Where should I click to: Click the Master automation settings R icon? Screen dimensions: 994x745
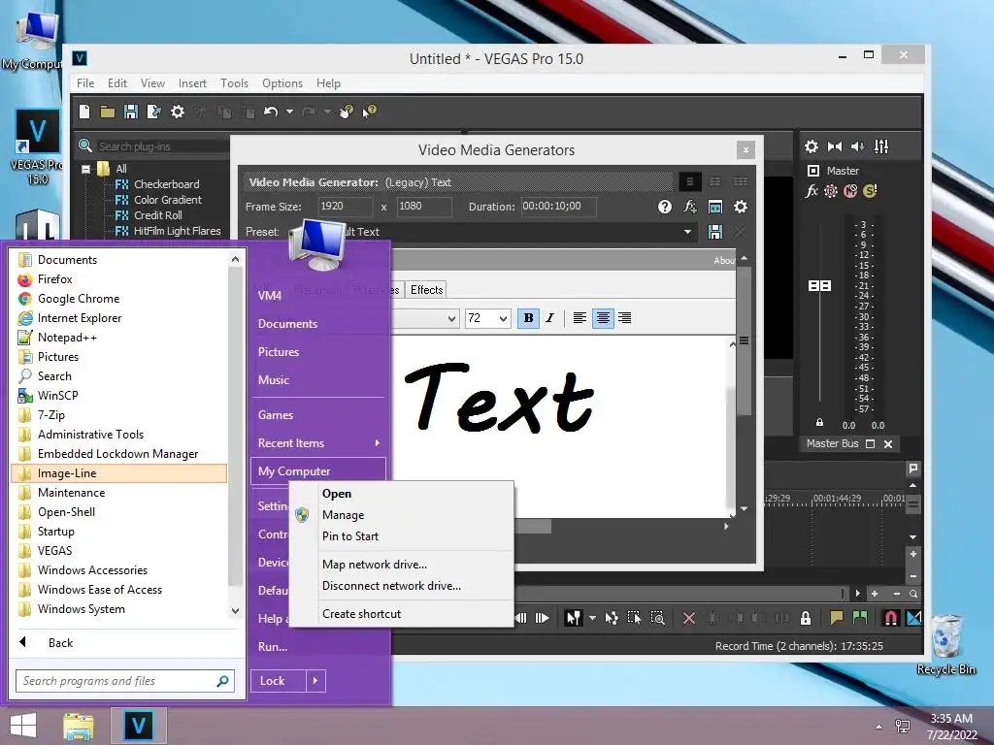[x=831, y=191]
